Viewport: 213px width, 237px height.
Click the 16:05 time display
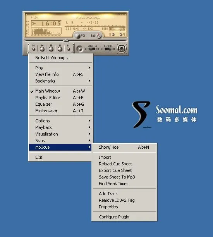click(x=51, y=23)
